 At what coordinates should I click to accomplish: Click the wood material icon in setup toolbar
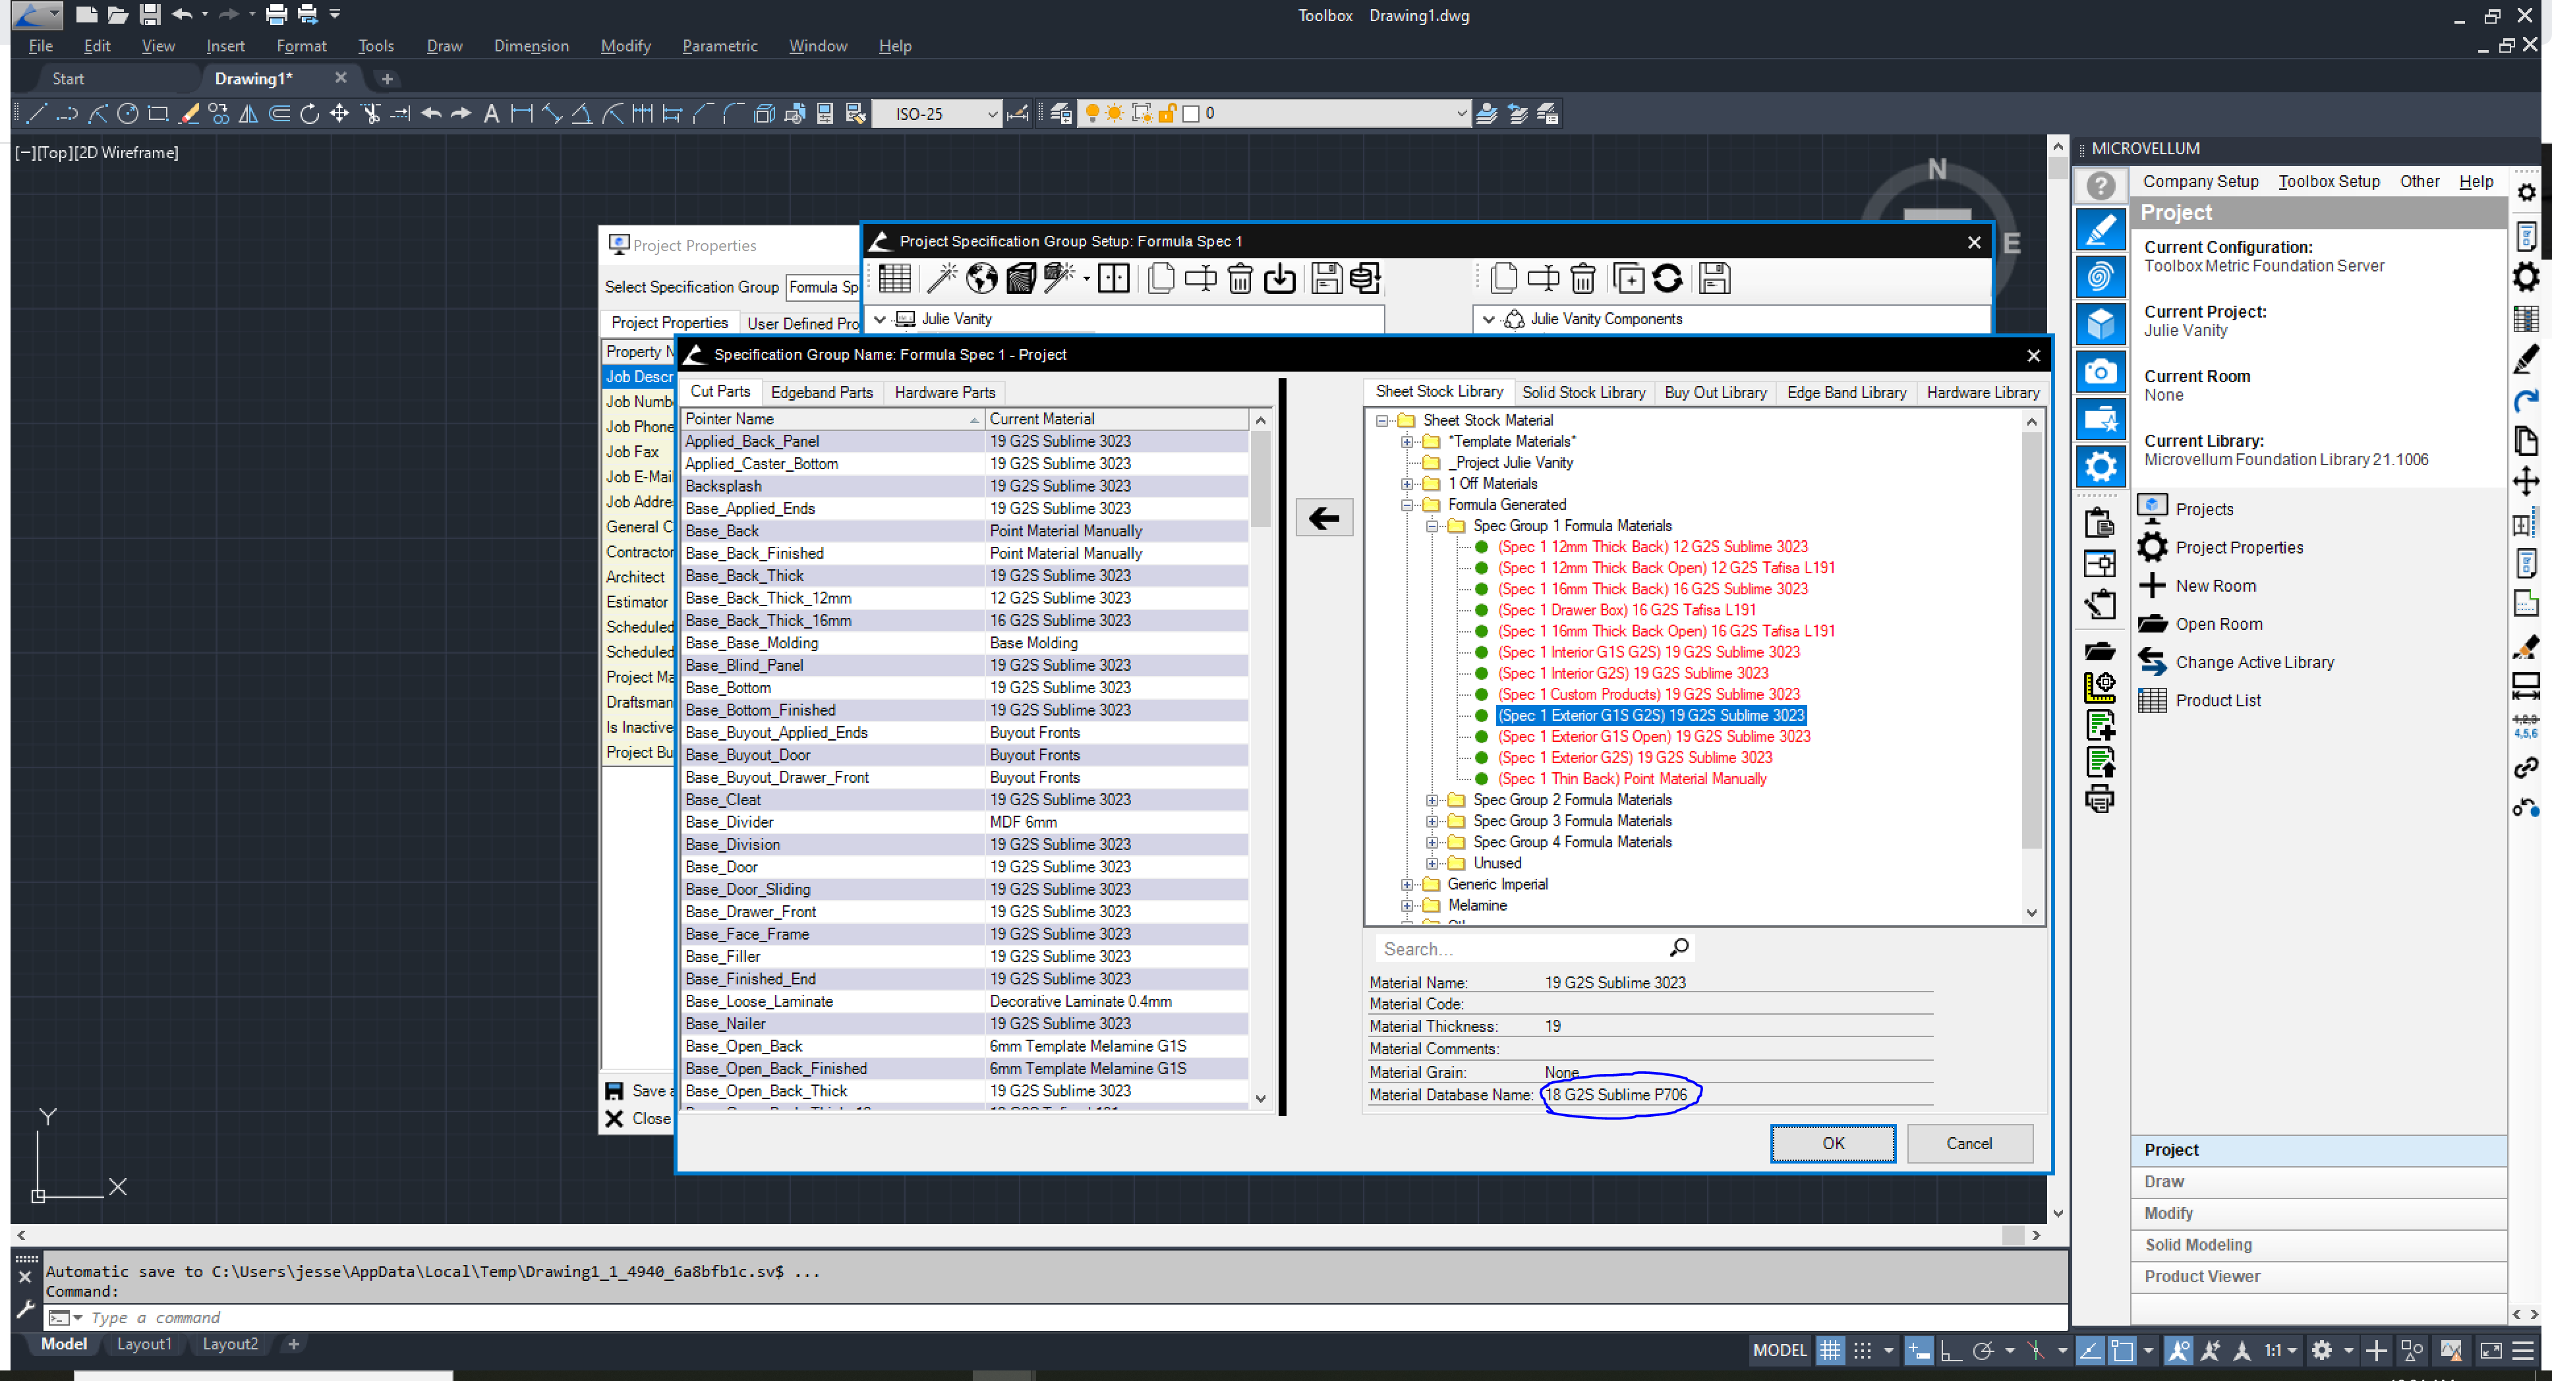coord(1020,279)
